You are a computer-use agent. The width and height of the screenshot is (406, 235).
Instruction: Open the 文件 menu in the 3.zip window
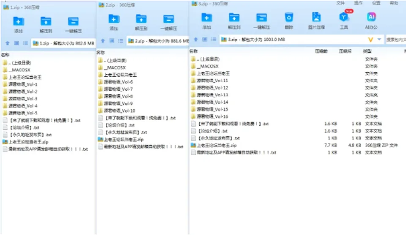(x=340, y=3)
